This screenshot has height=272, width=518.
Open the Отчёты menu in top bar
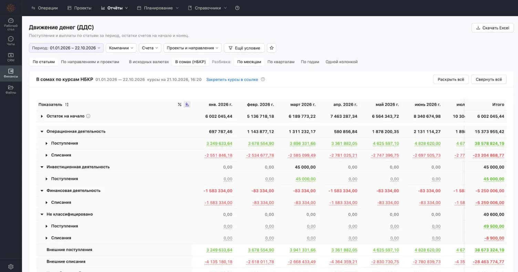pos(114,8)
